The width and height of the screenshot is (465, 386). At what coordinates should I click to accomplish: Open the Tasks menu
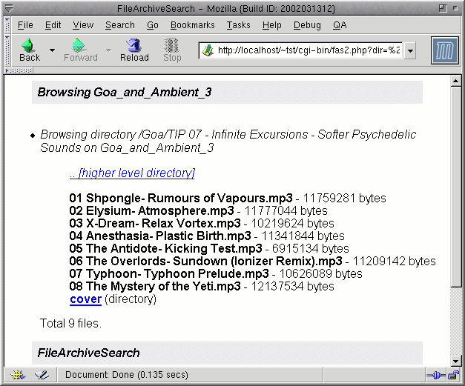[x=238, y=25]
